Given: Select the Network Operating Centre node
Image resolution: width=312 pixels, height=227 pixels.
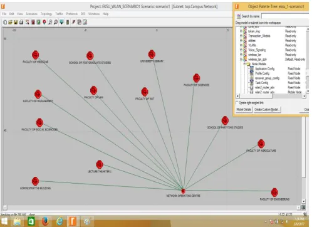Looking at the screenshot, I should tap(183, 191).
